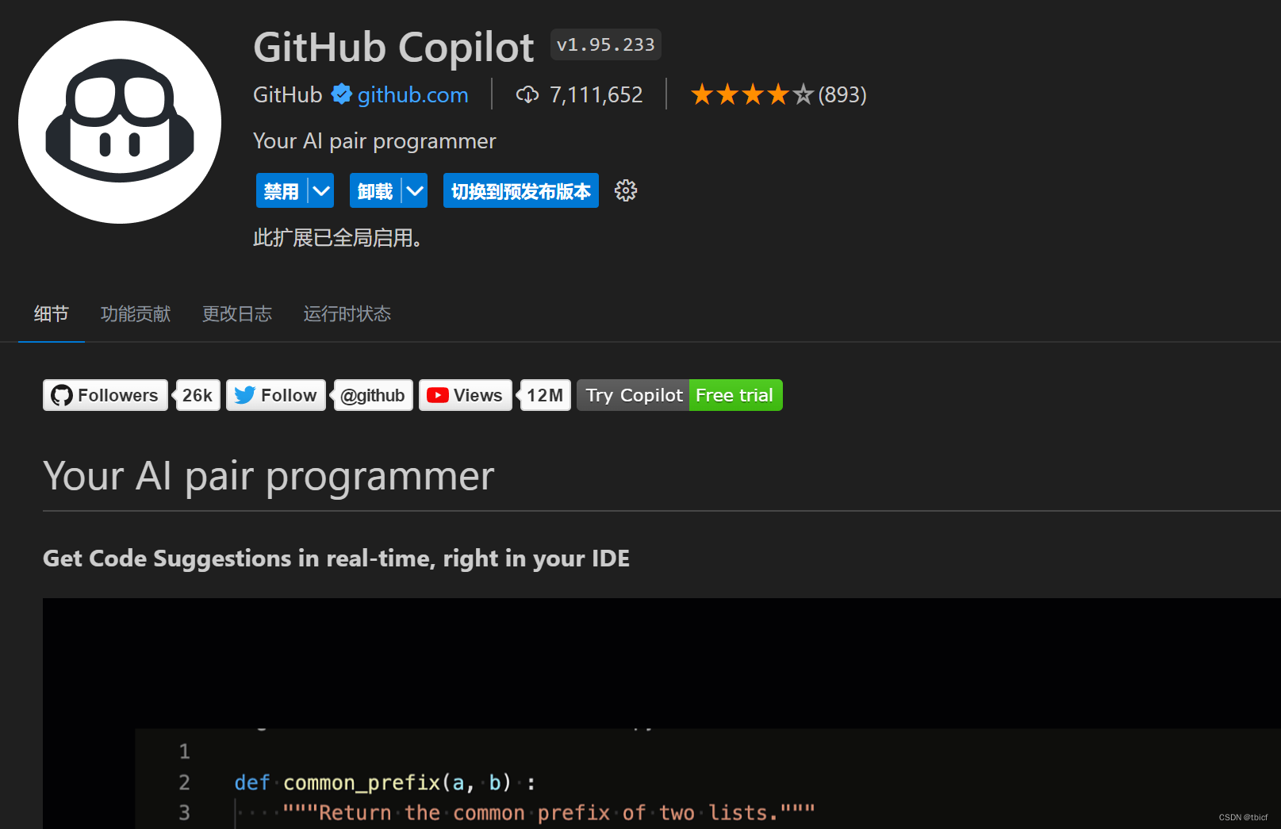Open the @github Twitter handle badge

coord(373,395)
